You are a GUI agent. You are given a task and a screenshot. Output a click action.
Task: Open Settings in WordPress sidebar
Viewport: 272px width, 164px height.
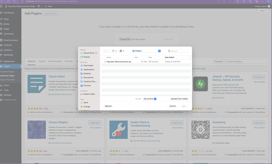[8, 95]
